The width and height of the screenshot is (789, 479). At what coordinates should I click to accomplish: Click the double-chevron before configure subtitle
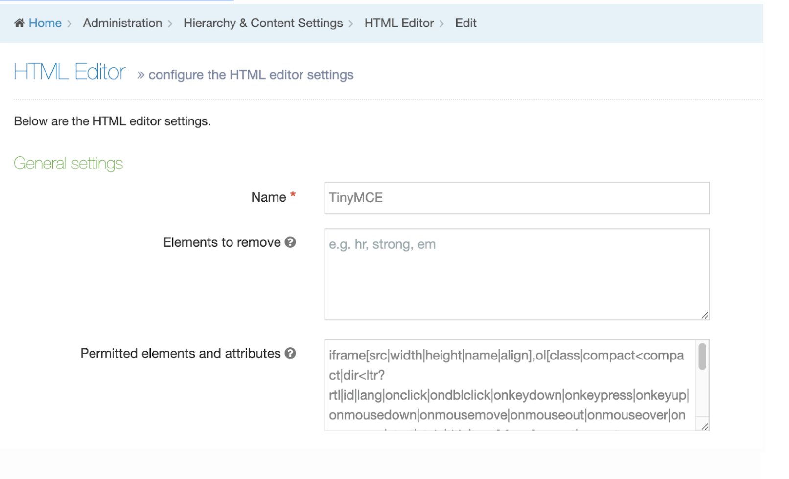[141, 75]
